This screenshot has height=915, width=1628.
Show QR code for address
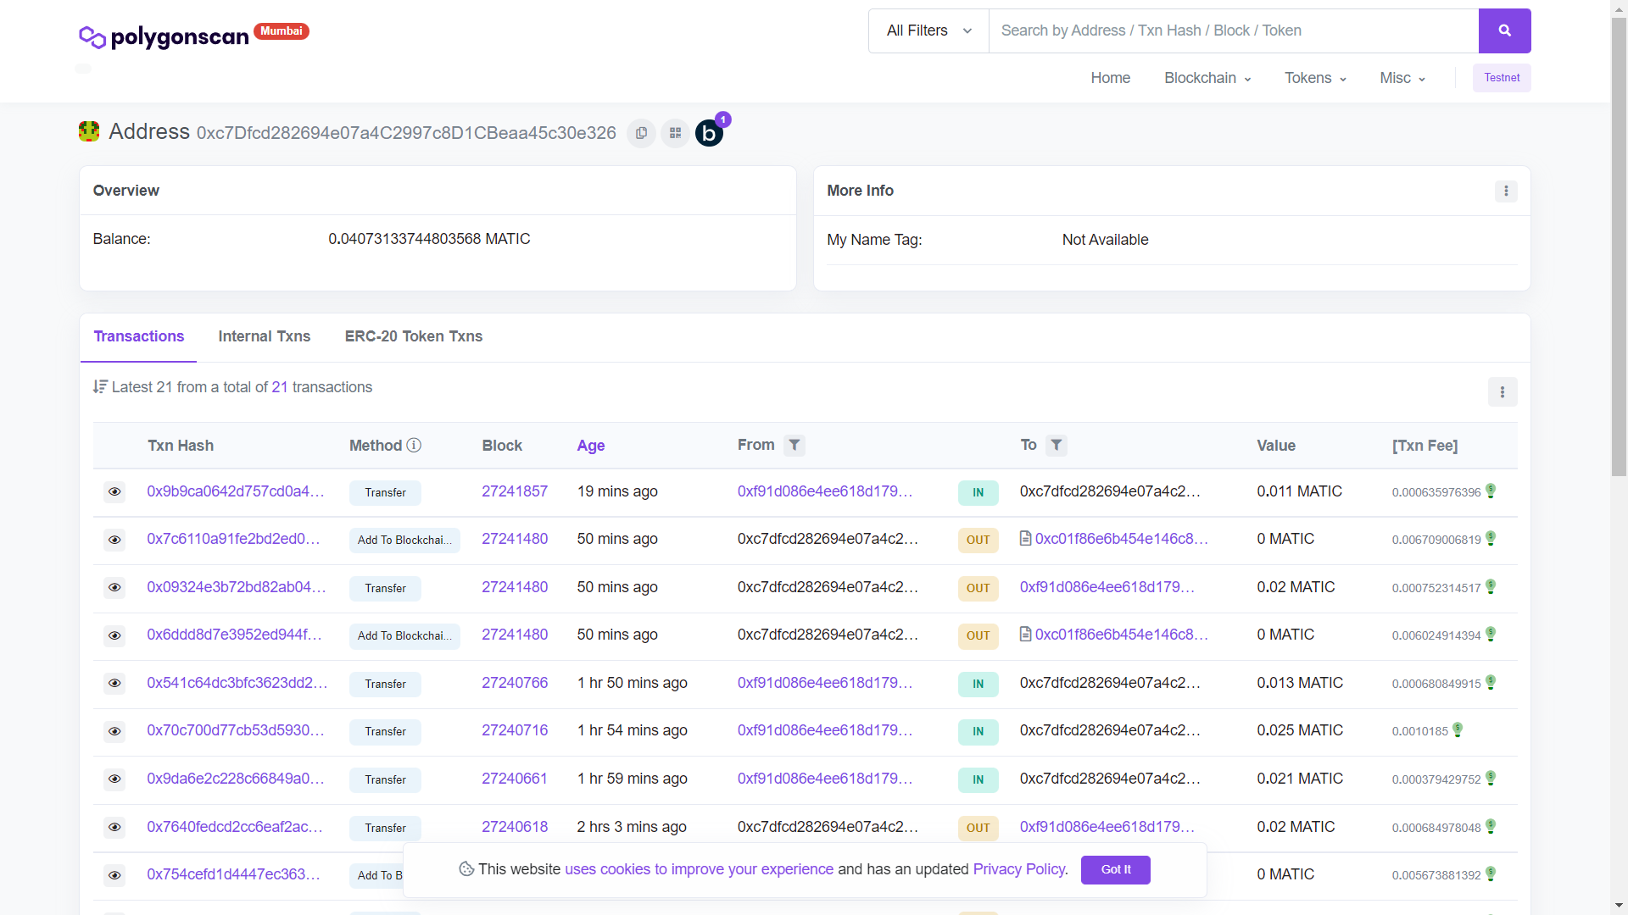pos(675,133)
